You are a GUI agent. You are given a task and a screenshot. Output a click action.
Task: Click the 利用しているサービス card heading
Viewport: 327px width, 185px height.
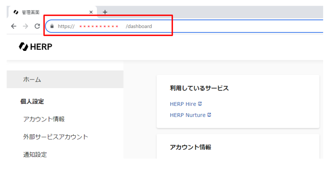click(199, 88)
